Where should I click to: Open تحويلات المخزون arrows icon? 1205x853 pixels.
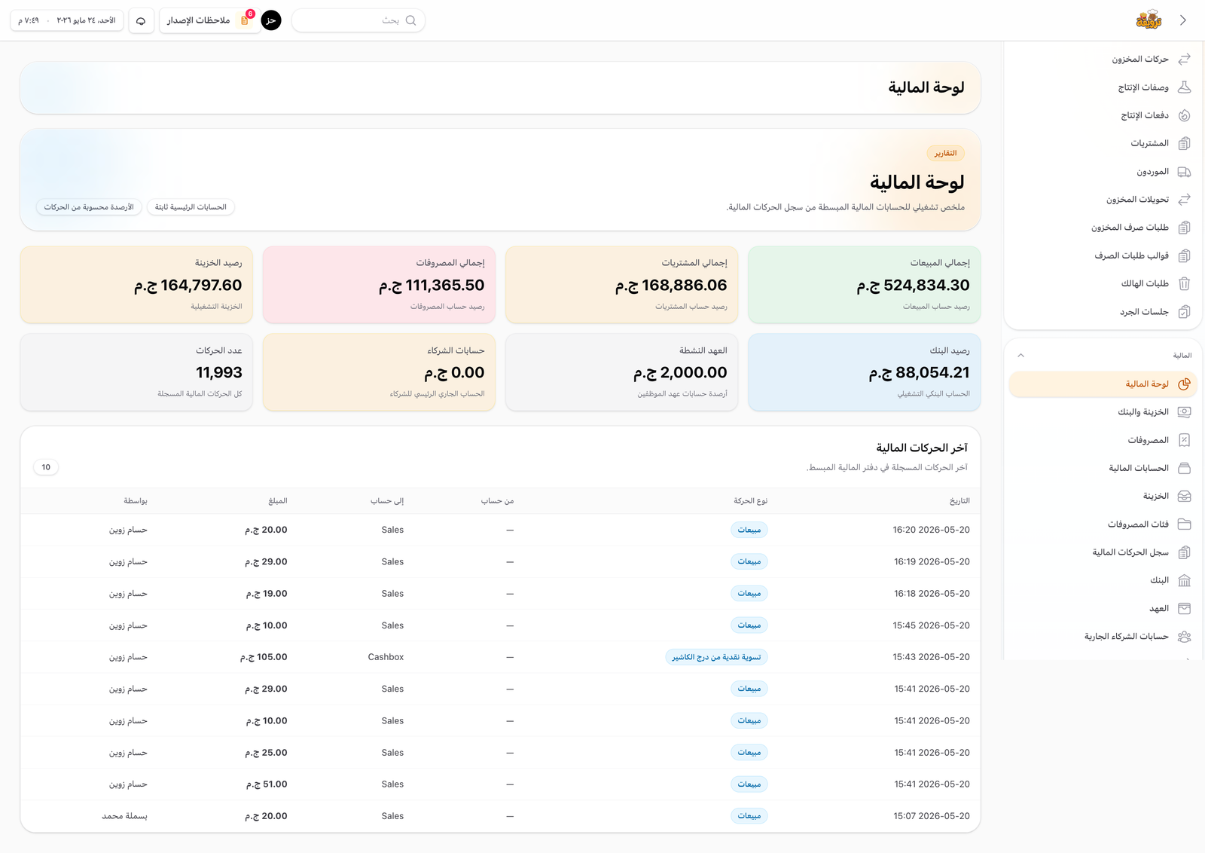click(1184, 200)
